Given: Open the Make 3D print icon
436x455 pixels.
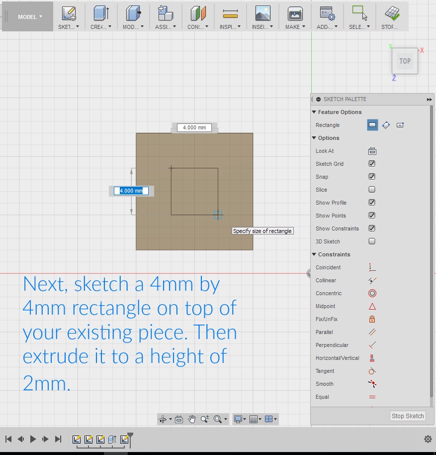Looking at the screenshot, I should (x=295, y=13).
